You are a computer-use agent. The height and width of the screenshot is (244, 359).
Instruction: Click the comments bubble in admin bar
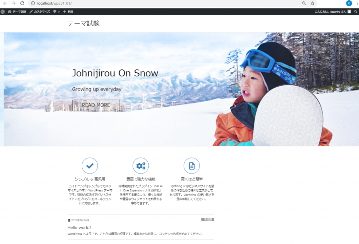coord(56,12)
